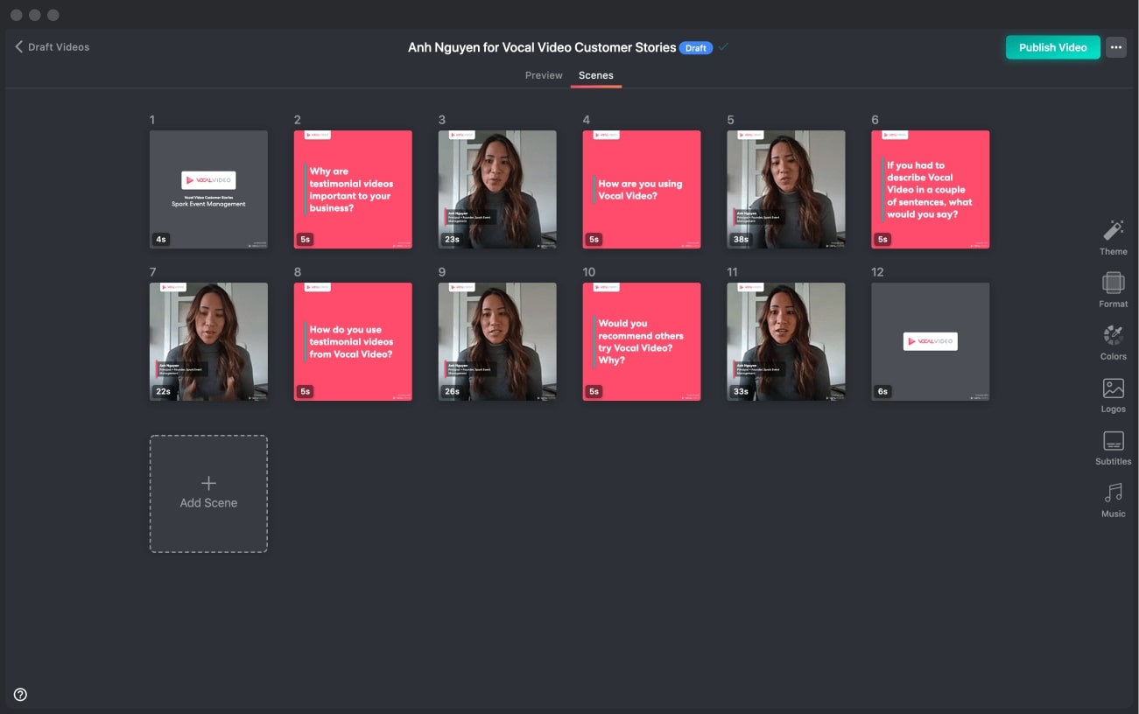Open the Format panel icon
This screenshot has height=714, width=1139.
(x=1113, y=283)
